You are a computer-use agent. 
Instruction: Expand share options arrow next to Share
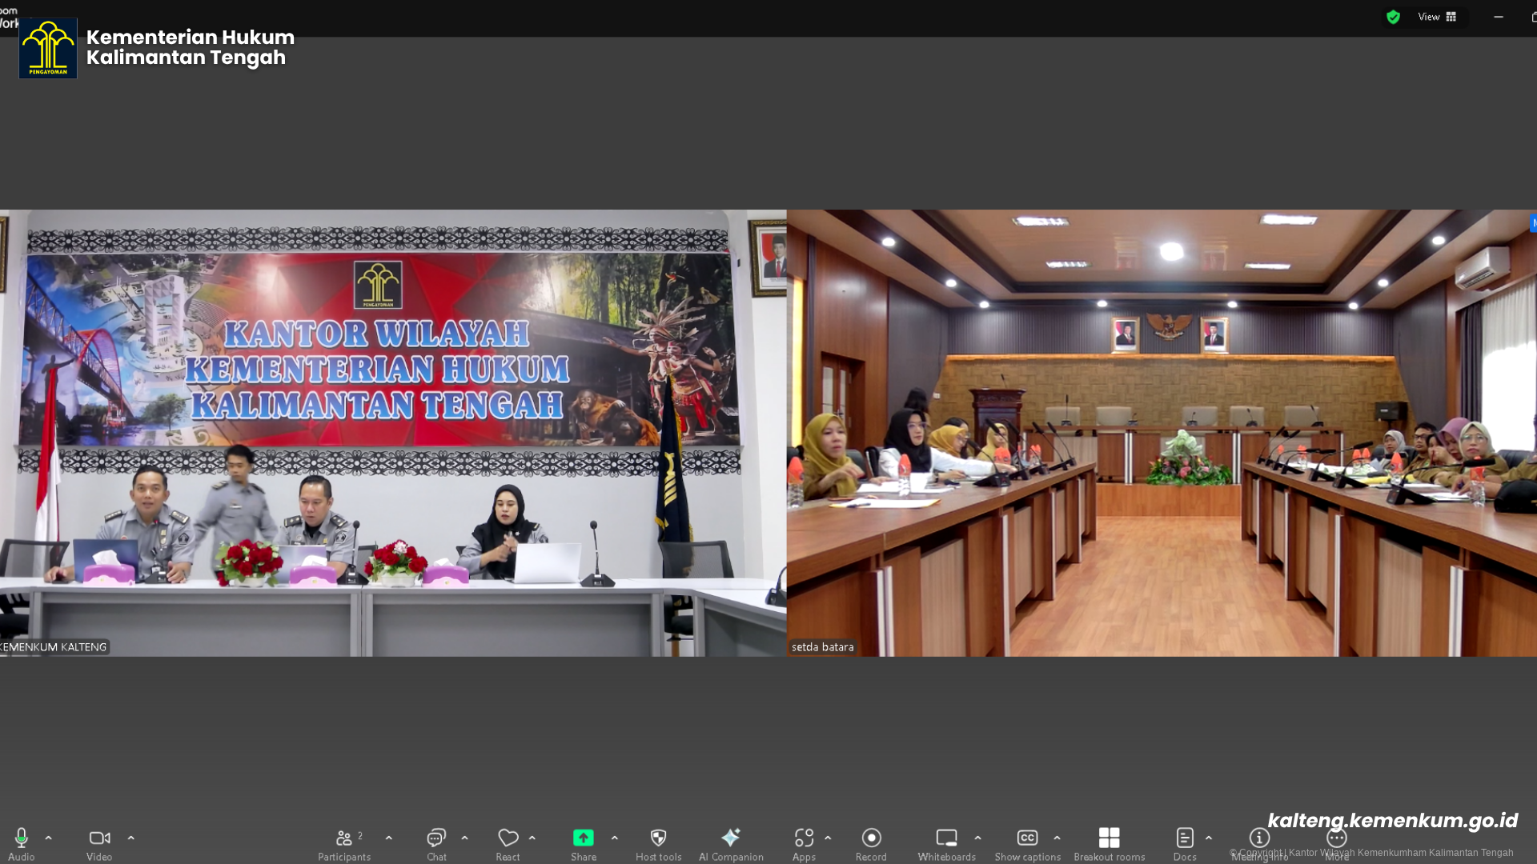[615, 838]
